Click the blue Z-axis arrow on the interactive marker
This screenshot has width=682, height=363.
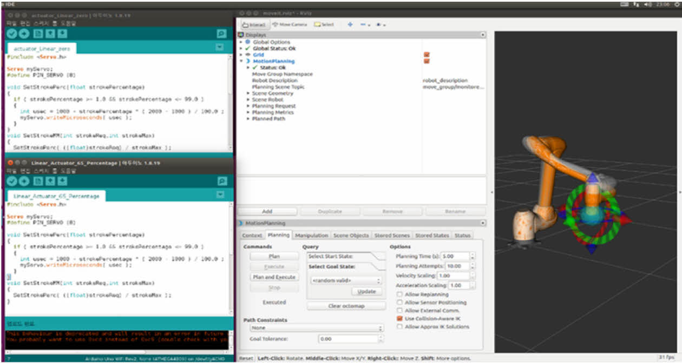point(592,177)
